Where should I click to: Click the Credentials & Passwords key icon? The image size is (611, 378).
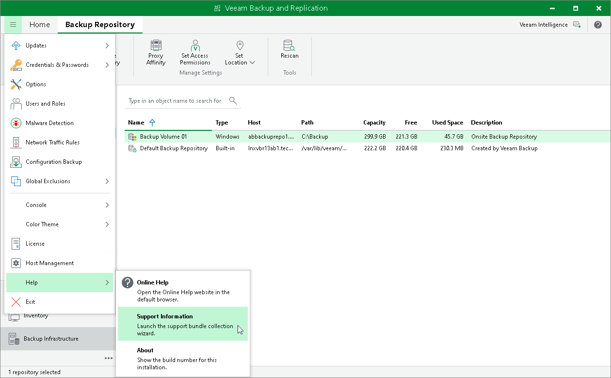(x=16, y=65)
